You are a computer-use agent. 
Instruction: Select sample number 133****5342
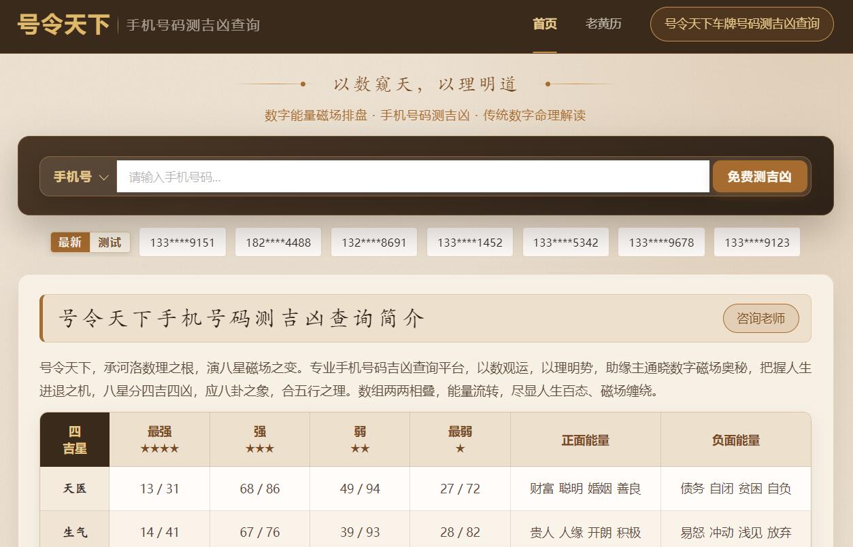pyautogui.click(x=566, y=243)
